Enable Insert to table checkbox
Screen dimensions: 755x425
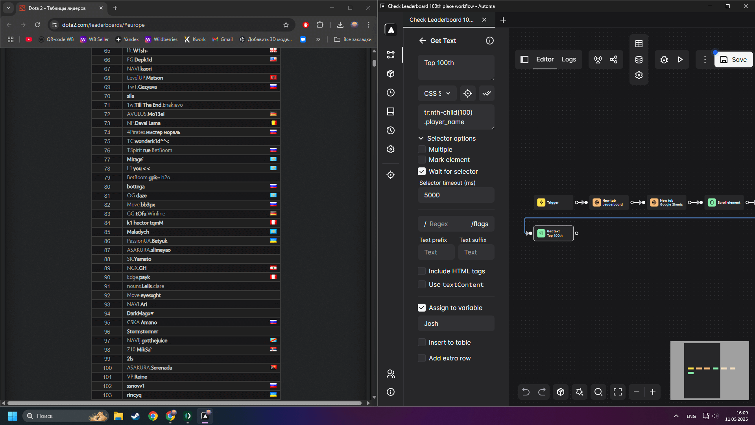click(x=422, y=342)
